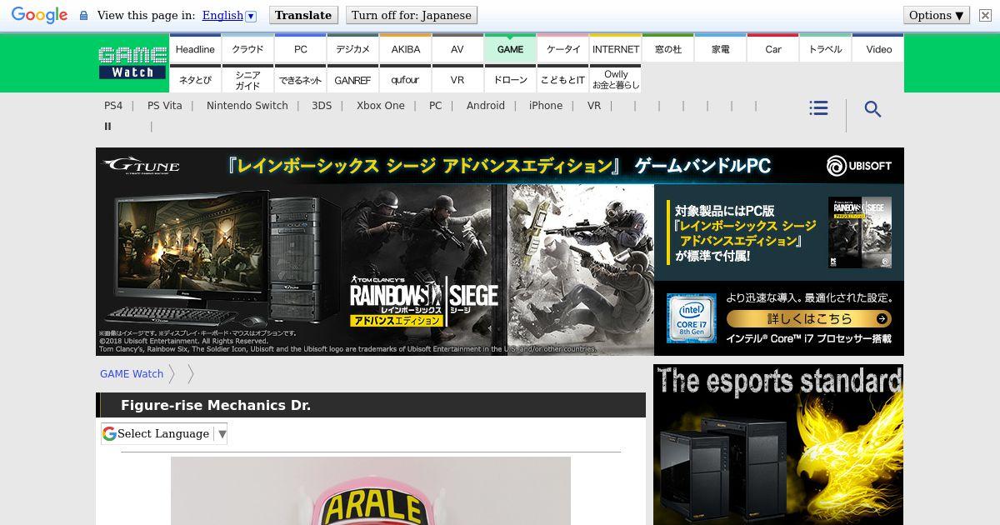Go to PS Vita category link

[x=164, y=106]
